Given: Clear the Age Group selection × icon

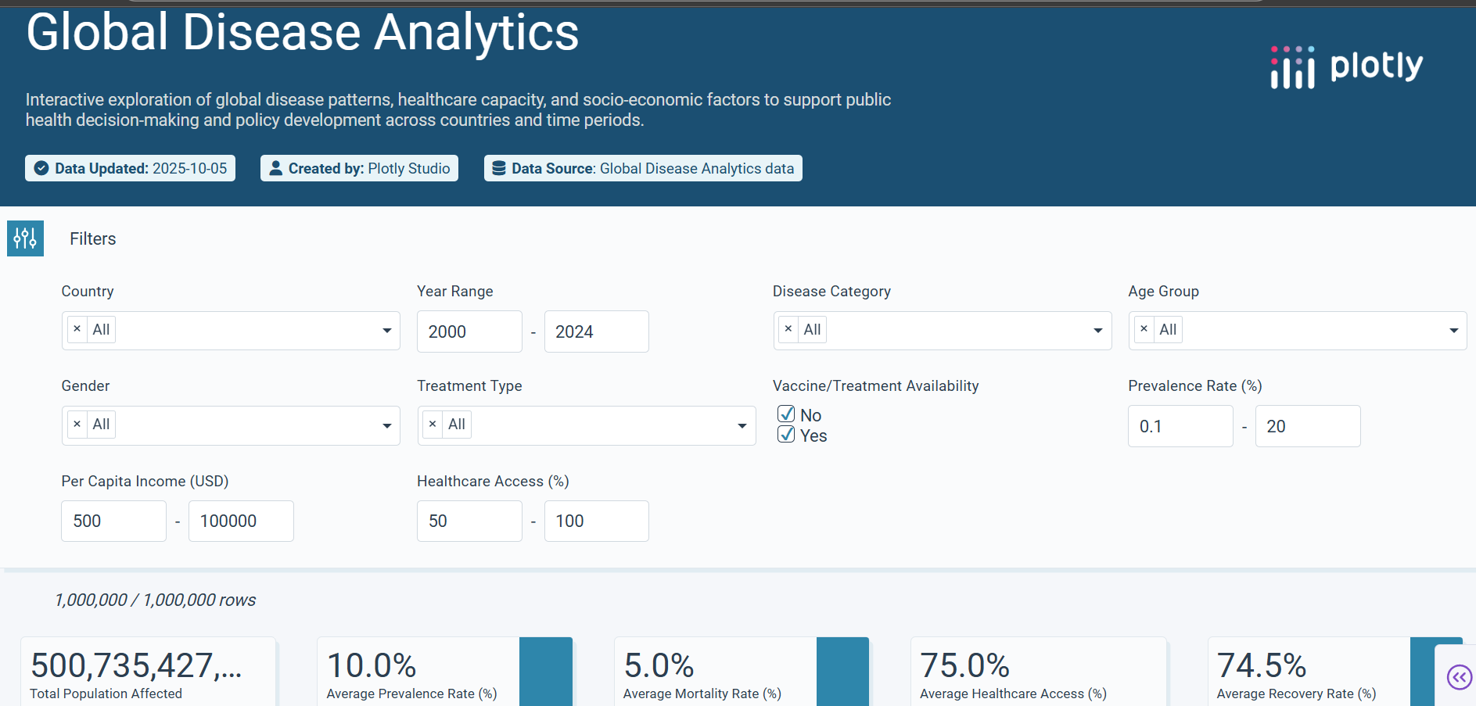Looking at the screenshot, I should click(1144, 329).
